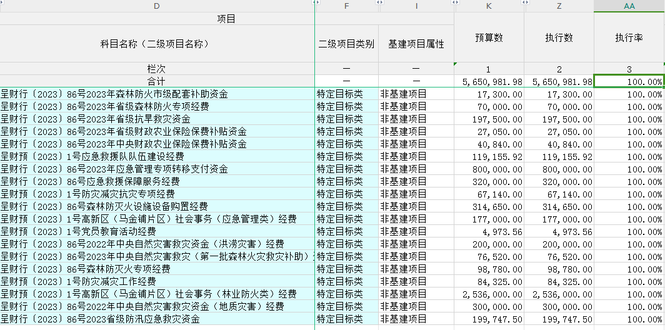Select the 森林防灭火专项经费 row name
This screenshot has width=665, height=330.
pos(157,269)
